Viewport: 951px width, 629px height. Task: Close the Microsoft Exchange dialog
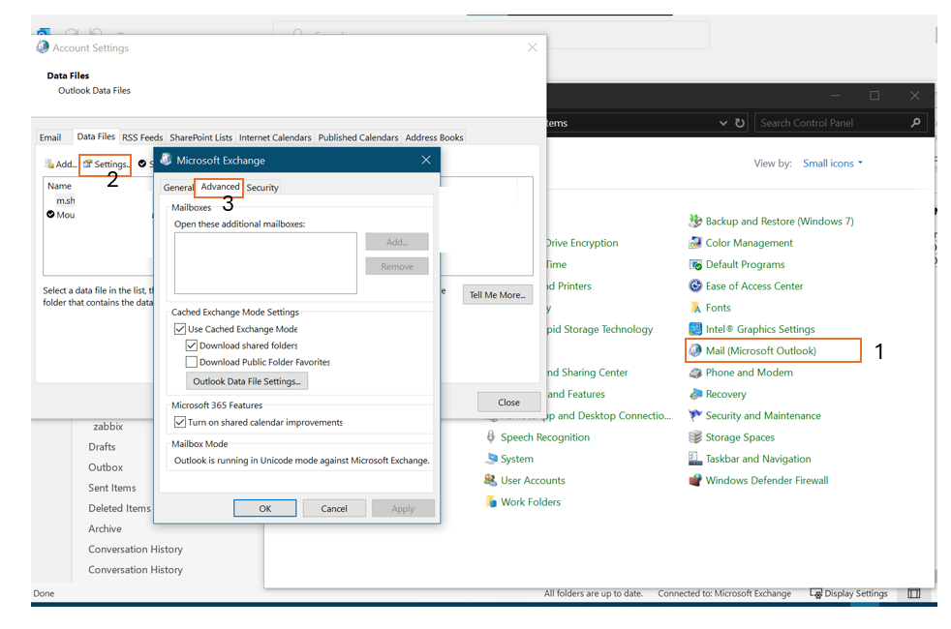pos(426,160)
